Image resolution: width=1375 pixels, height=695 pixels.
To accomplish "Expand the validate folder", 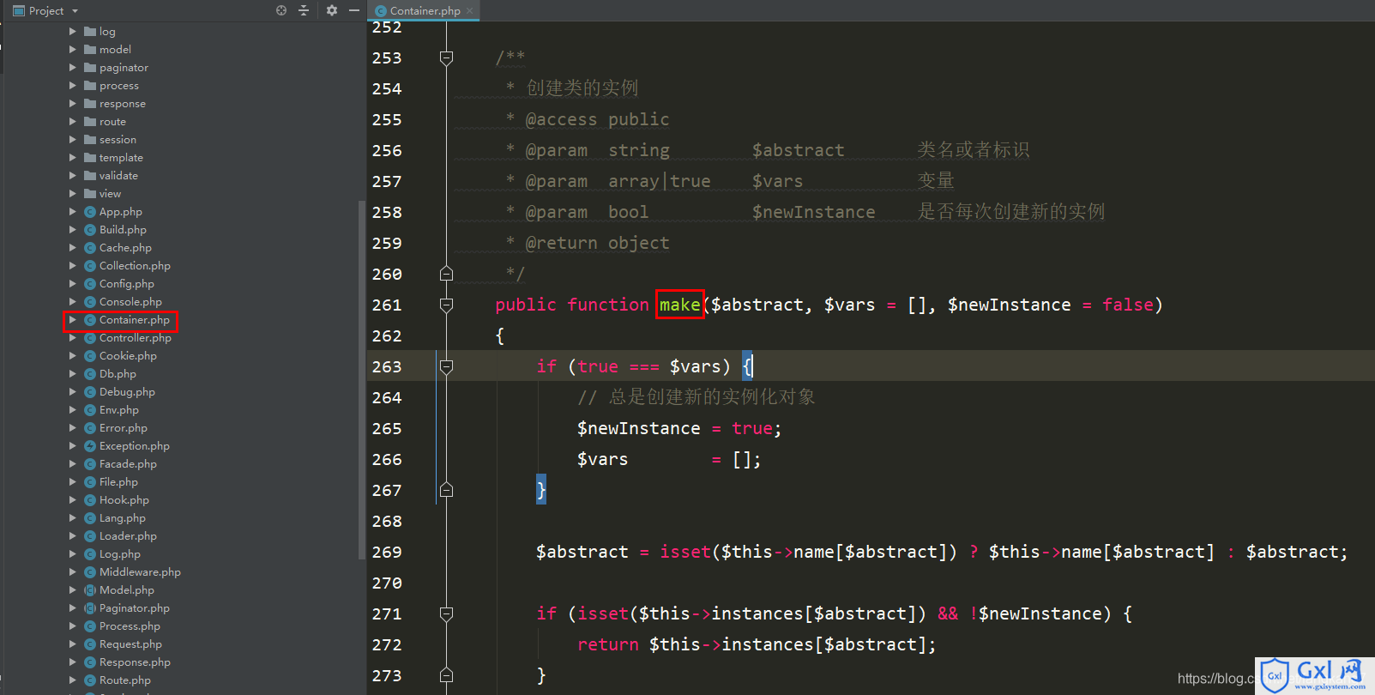I will [x=73, y=176].
